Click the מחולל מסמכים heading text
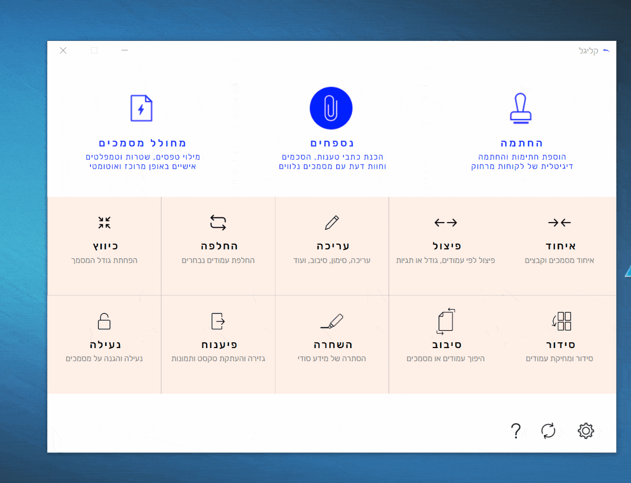The width and height of the screenshot is (631, 483). click(143, 143)
